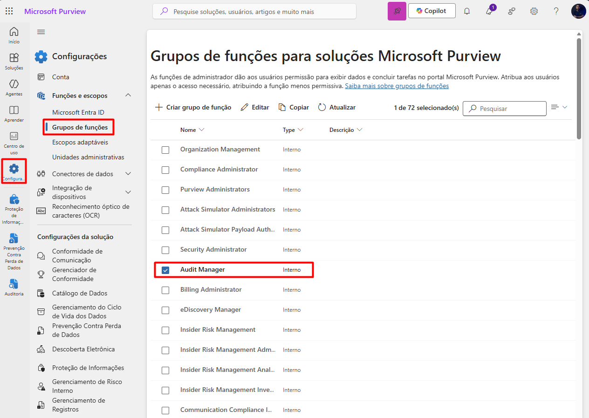Image resolution: width=589 pixels, height=418 pixels.
Task: Select Escopos adaptáveis menu item
Action: (80, 142)
